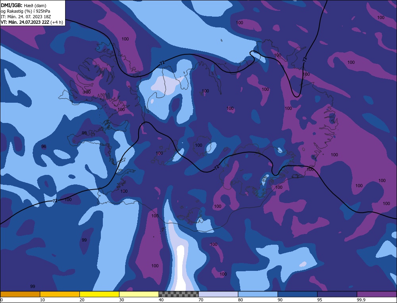Click the 'IT: Mán. 24. 07. 2023 18Z' line
This screenshot has width=397, height=303.
coord(26,17)
